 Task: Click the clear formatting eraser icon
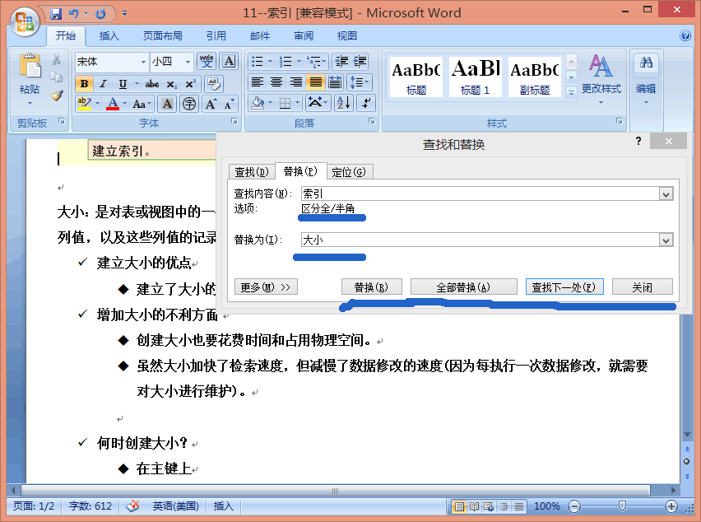tap(214, 84)
